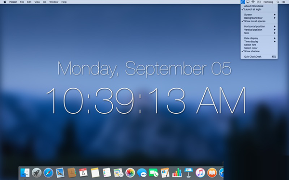The image size is (289, 180).
Task: Open the yellow Notes icon in Dock
Action: point(95,173)
